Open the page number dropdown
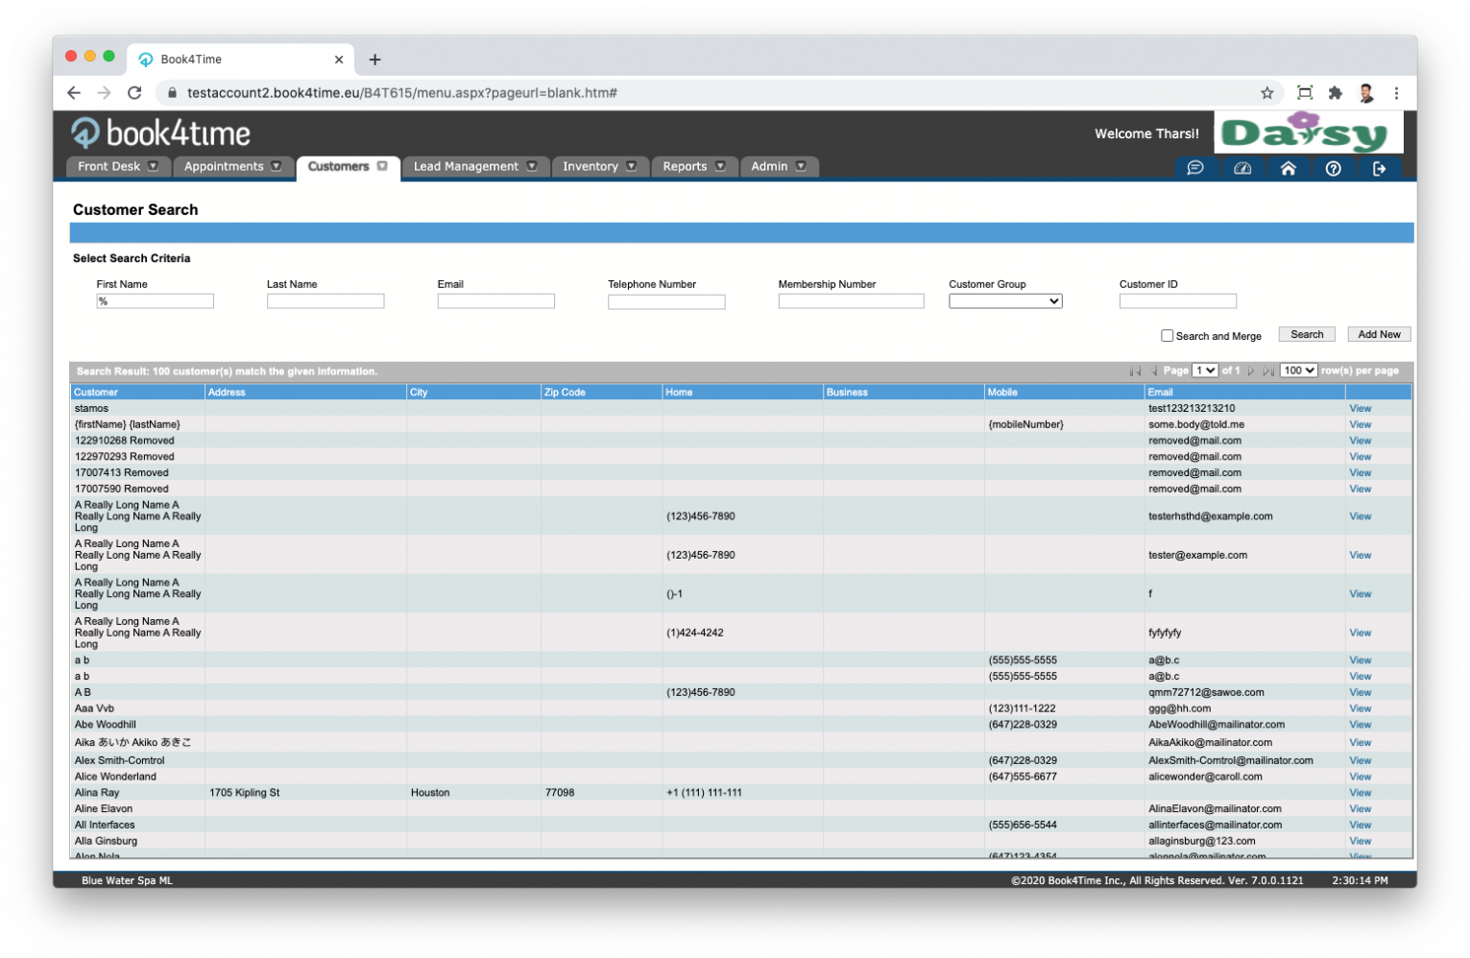 click(x=1204, y=371)
